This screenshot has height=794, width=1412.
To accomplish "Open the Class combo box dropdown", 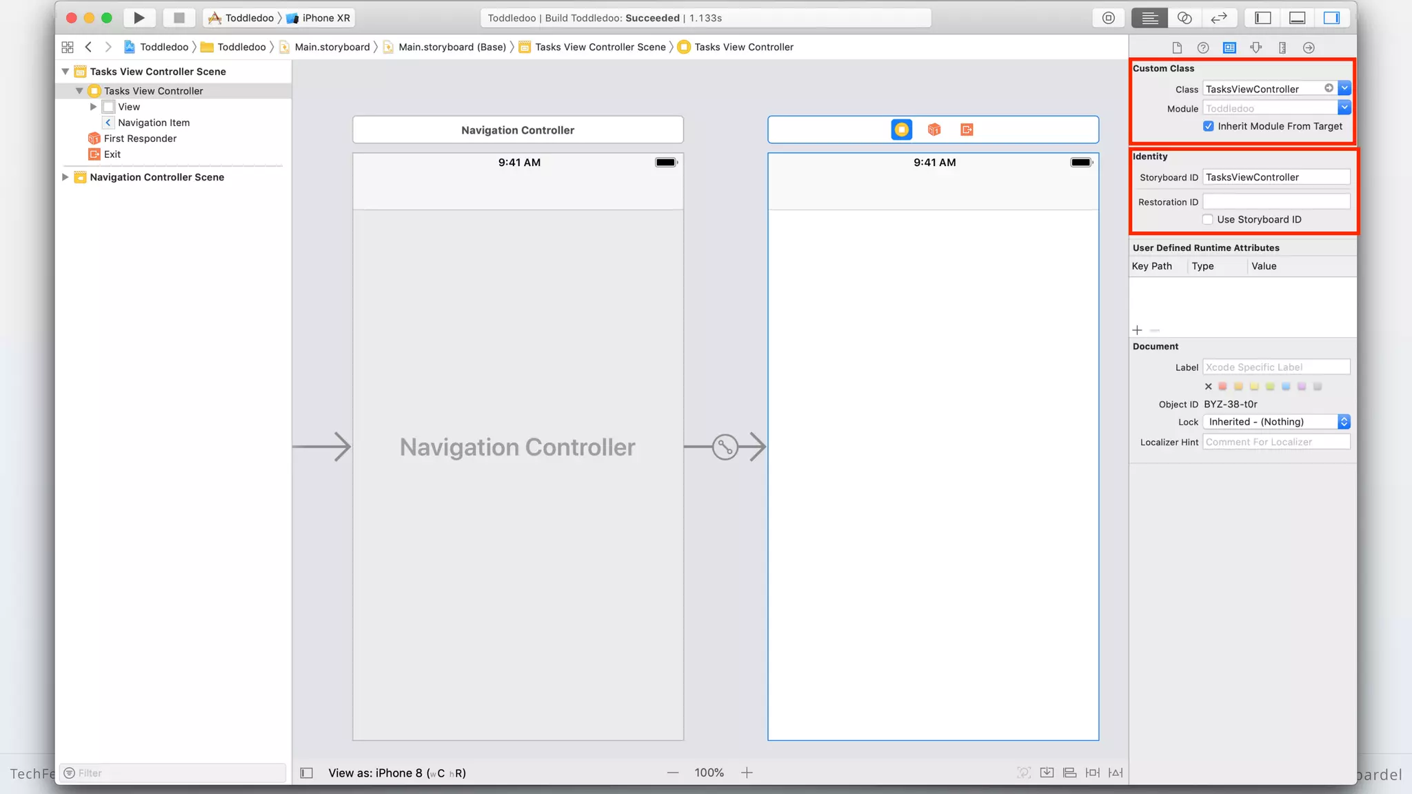I will [x=1344, y=88].
